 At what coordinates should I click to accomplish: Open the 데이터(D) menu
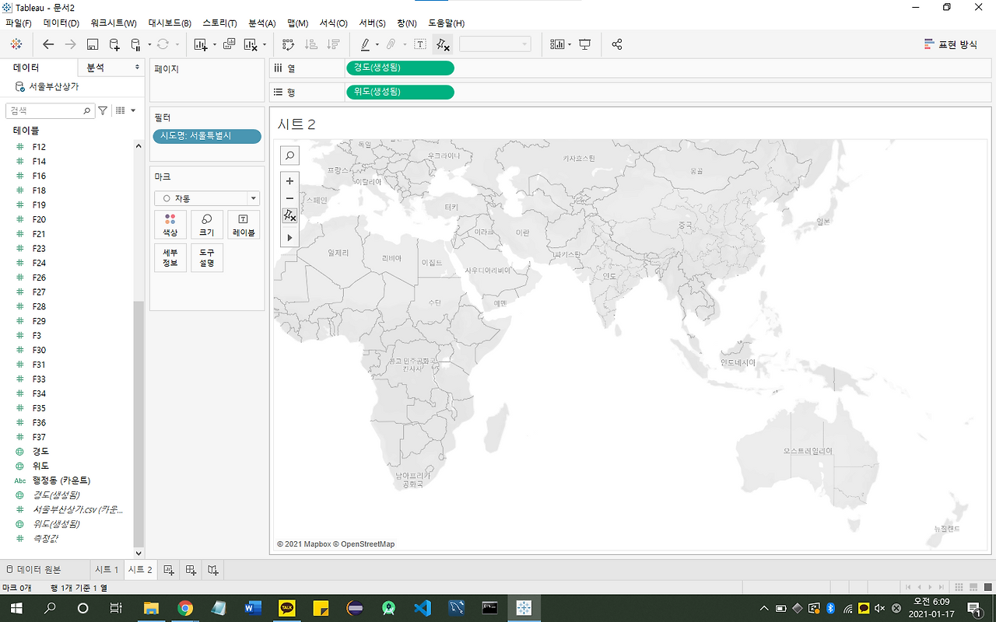coord(61,23)
